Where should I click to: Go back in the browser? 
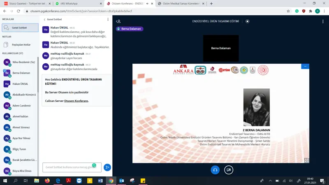pyautogui.click(x=5, y=11)
